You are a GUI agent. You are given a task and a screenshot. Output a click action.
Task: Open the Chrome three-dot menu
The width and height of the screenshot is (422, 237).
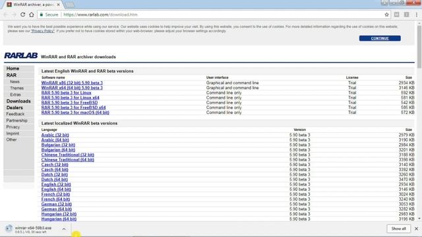416,14
